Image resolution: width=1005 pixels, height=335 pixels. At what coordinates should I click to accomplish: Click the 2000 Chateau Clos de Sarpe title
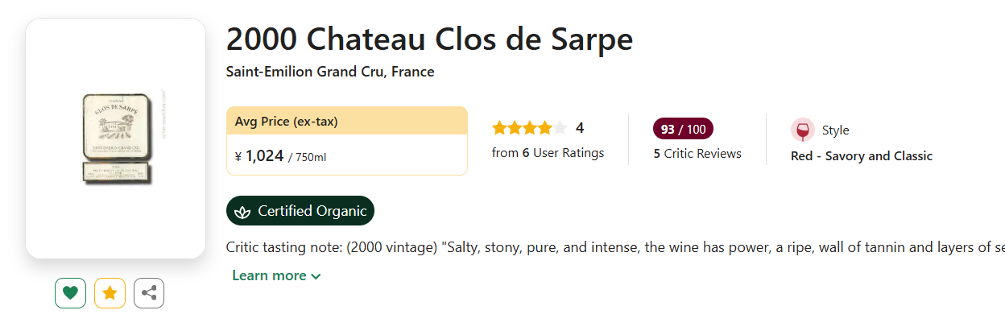coord(429,39)
